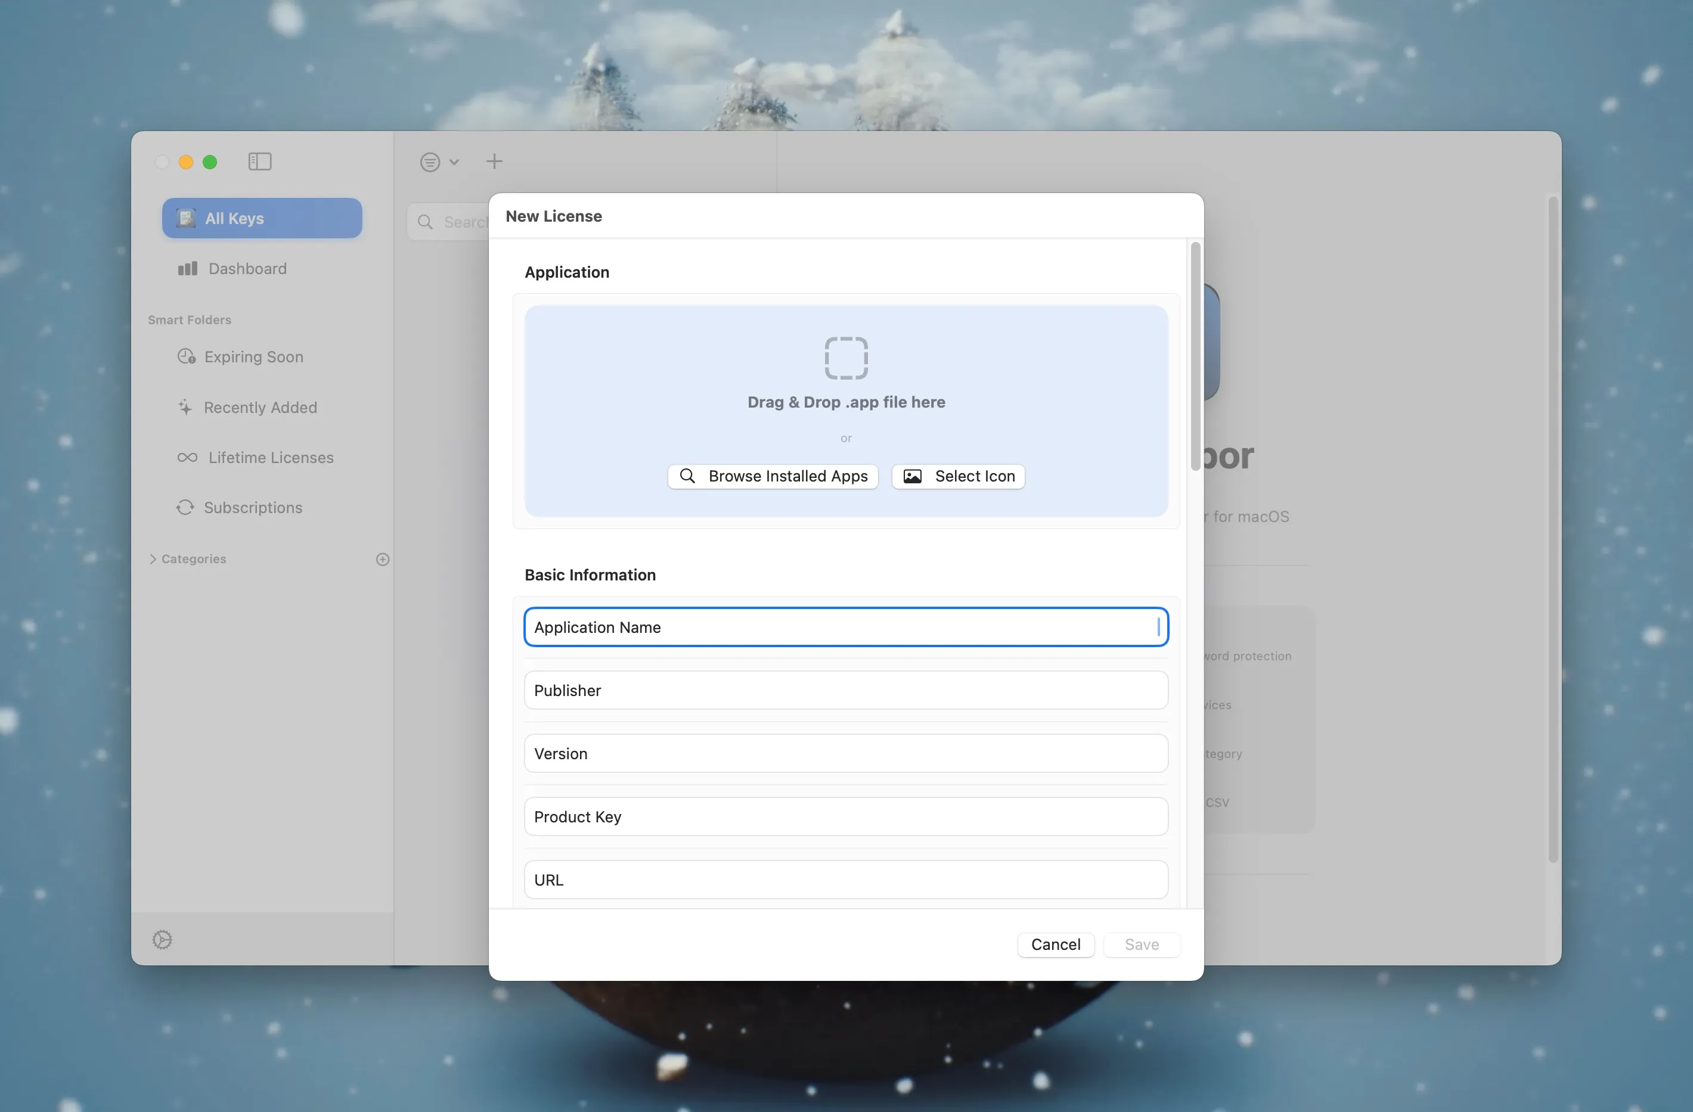Expand the Categories section chevron
1693x1112 pixels.
point(152,559)
